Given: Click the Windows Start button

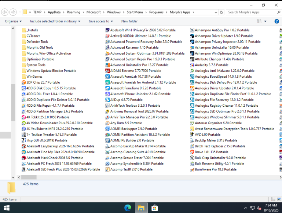Looking at the screenshot, I should click(7, 208).
